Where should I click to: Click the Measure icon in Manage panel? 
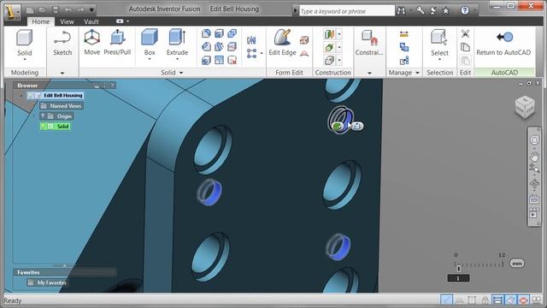[x=404, y=34]
